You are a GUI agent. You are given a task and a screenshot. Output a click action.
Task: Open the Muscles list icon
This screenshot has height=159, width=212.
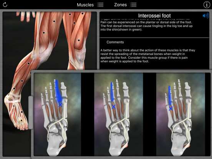[x=100, y=5]
